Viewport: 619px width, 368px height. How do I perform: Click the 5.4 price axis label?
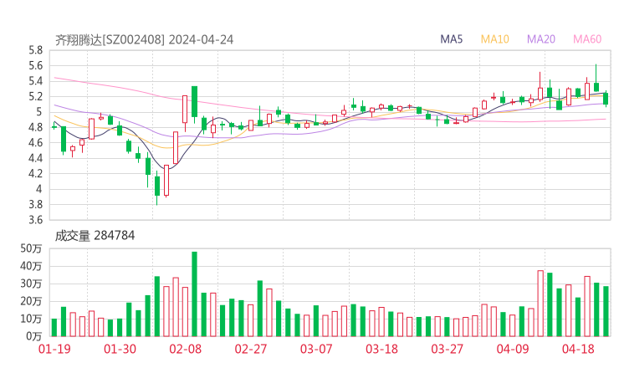pyautogui.click(x=35, y=81)
